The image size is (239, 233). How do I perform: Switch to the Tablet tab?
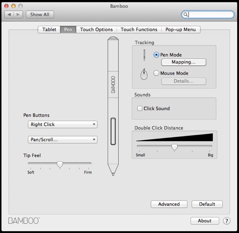49,29
